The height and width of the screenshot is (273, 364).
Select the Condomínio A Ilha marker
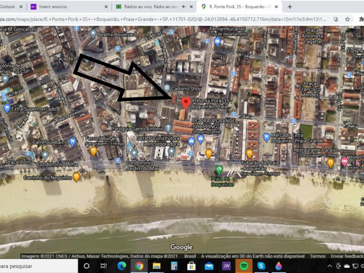point(45,155)
